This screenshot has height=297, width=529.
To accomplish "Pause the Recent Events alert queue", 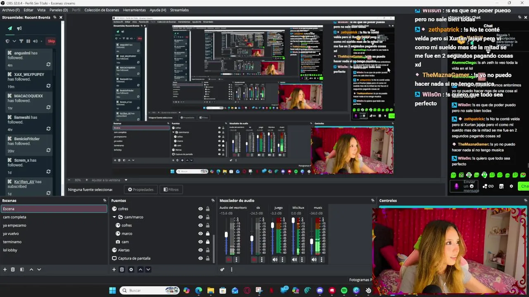I will (x=28, y=41).
